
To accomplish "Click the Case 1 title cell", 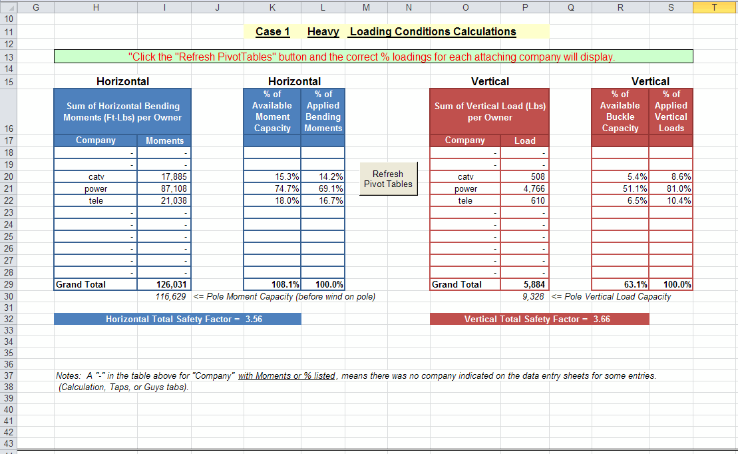I will click(x=272, y=31).
